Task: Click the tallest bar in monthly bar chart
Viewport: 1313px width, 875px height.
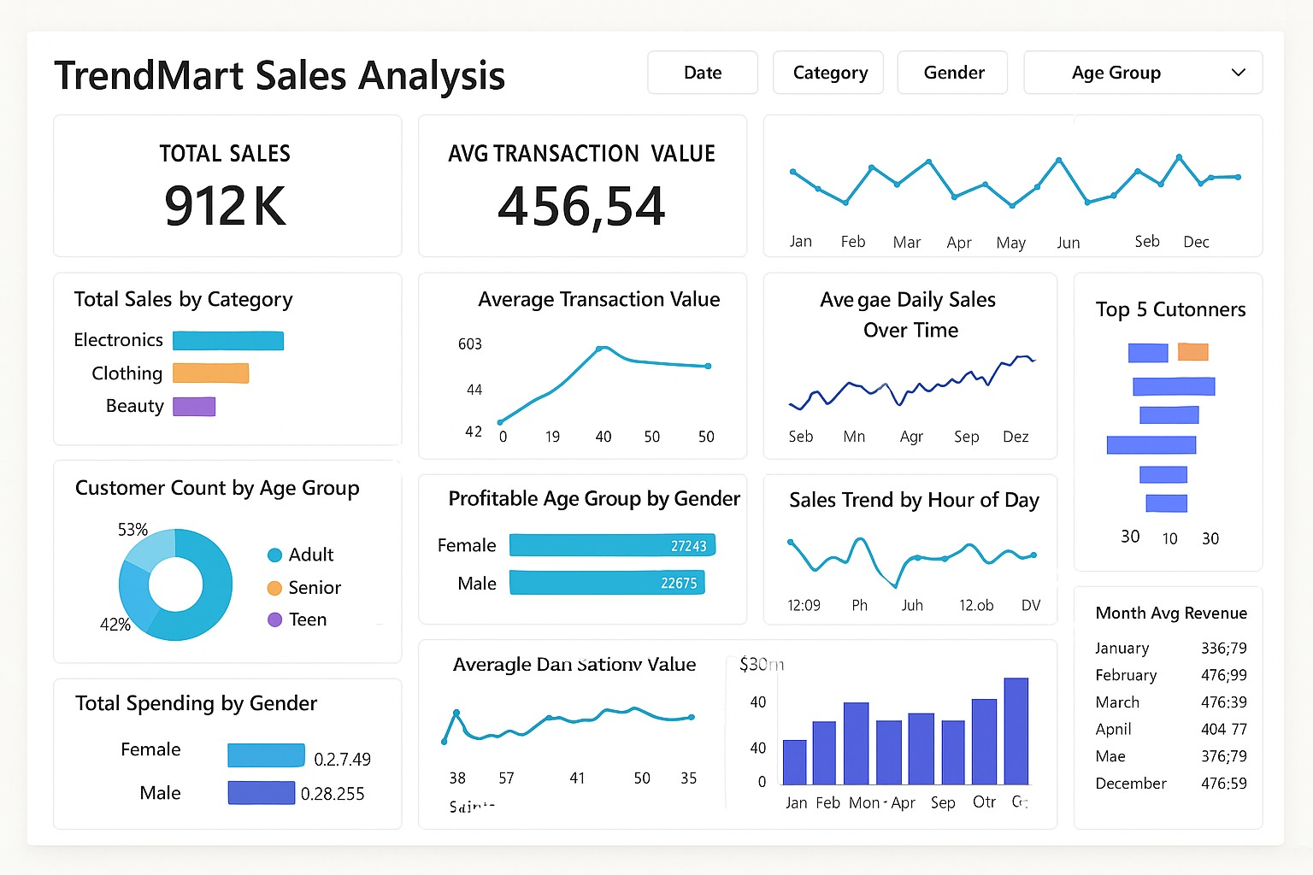Action: [1016, 731]
